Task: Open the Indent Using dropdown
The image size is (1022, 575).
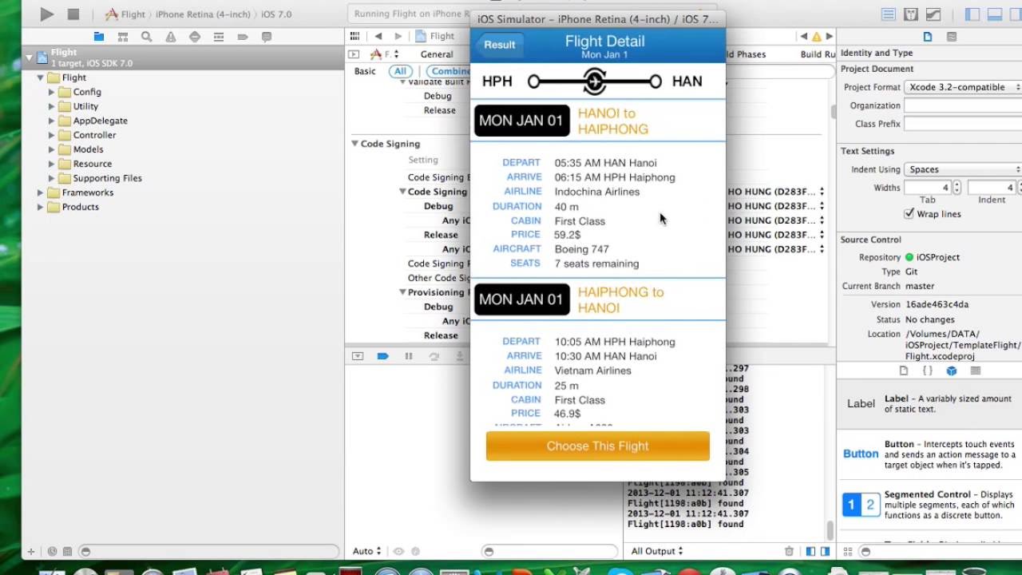Action: pyautogui.click(x=962, y=169)
